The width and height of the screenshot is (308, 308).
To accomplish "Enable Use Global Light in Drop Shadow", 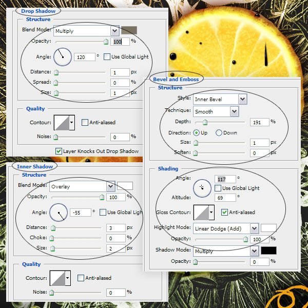I will pyautogui.click(x=107, y=57).
